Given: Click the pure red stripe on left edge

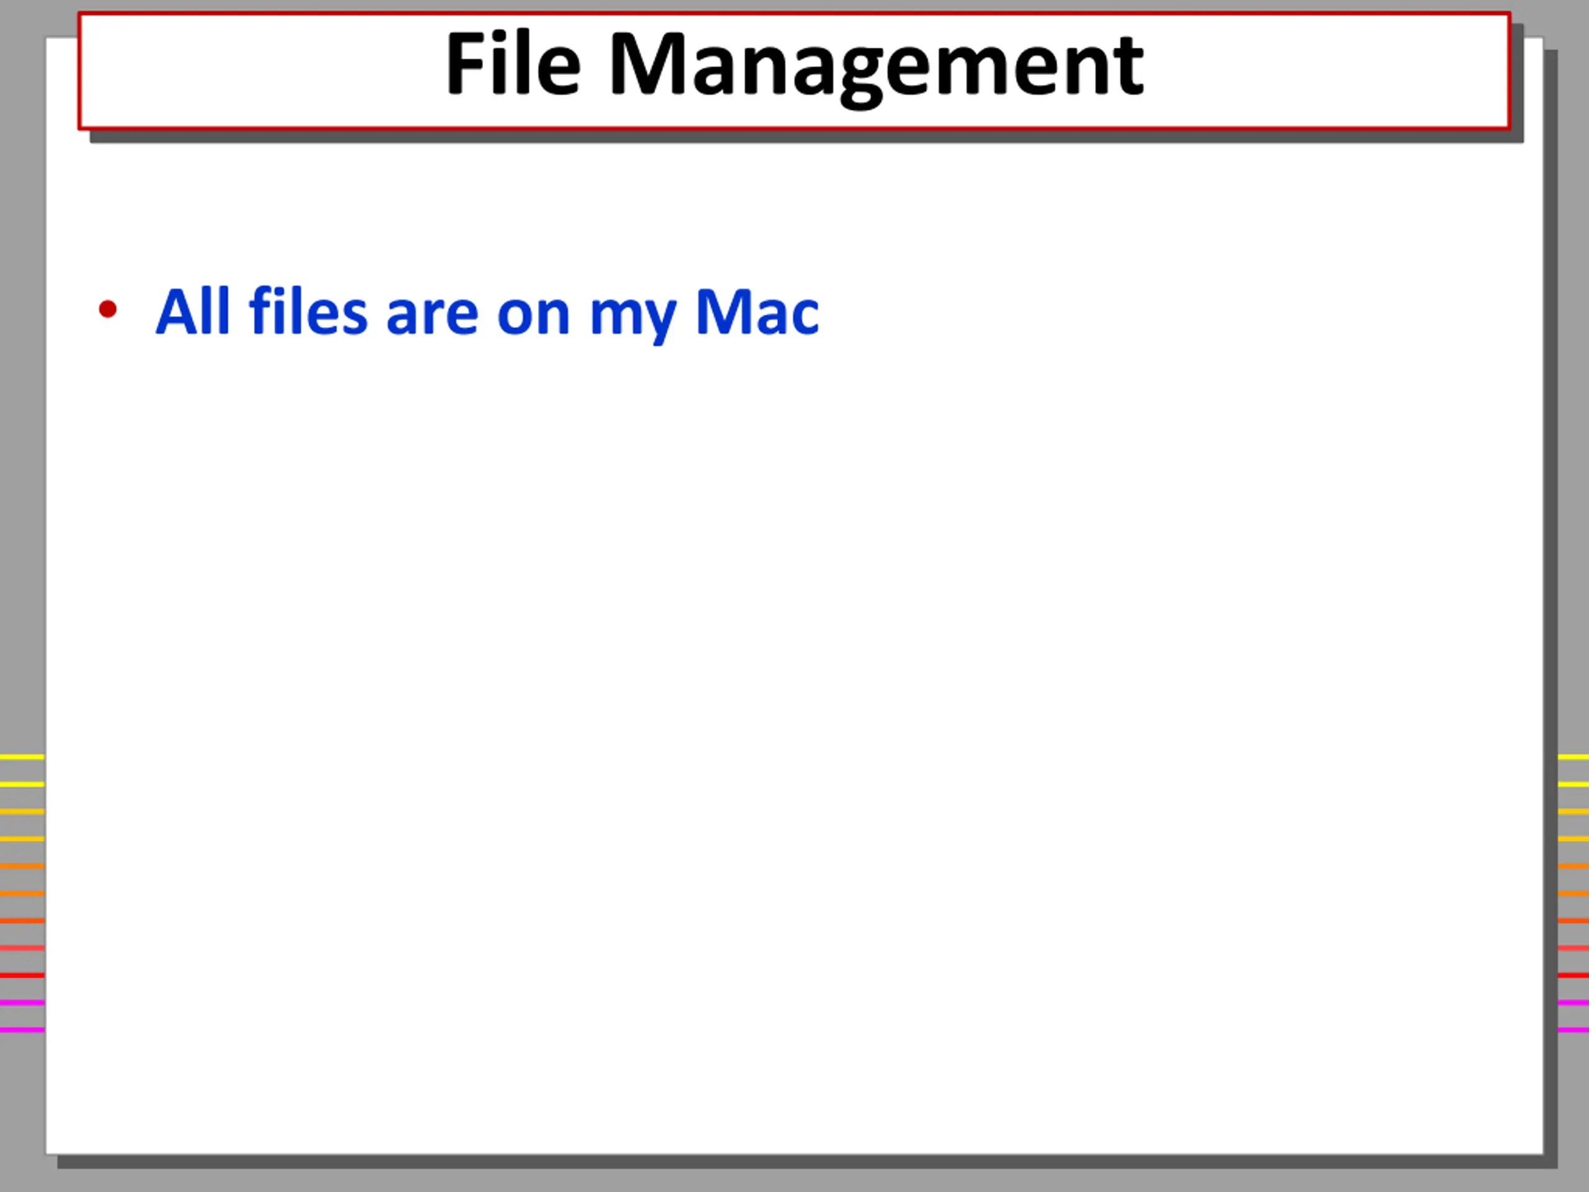Looking at the screenshot, I should [x=22, y=975].
